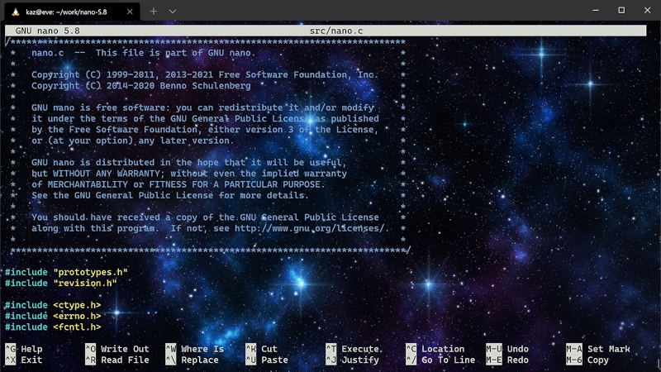Click the M-6 Copy shortcut
This screenshot has height=372, width=661.
tap(587, 360)
